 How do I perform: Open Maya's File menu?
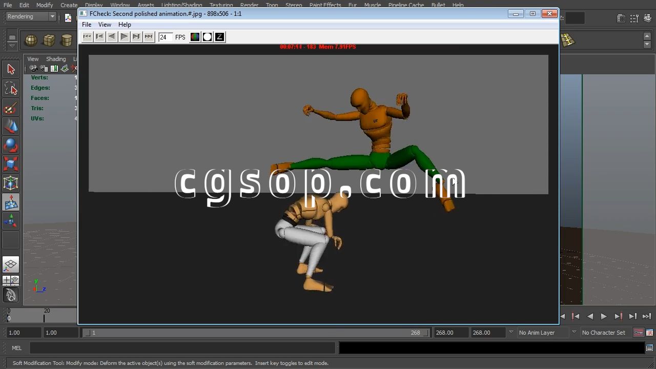[x=8, y=5]
